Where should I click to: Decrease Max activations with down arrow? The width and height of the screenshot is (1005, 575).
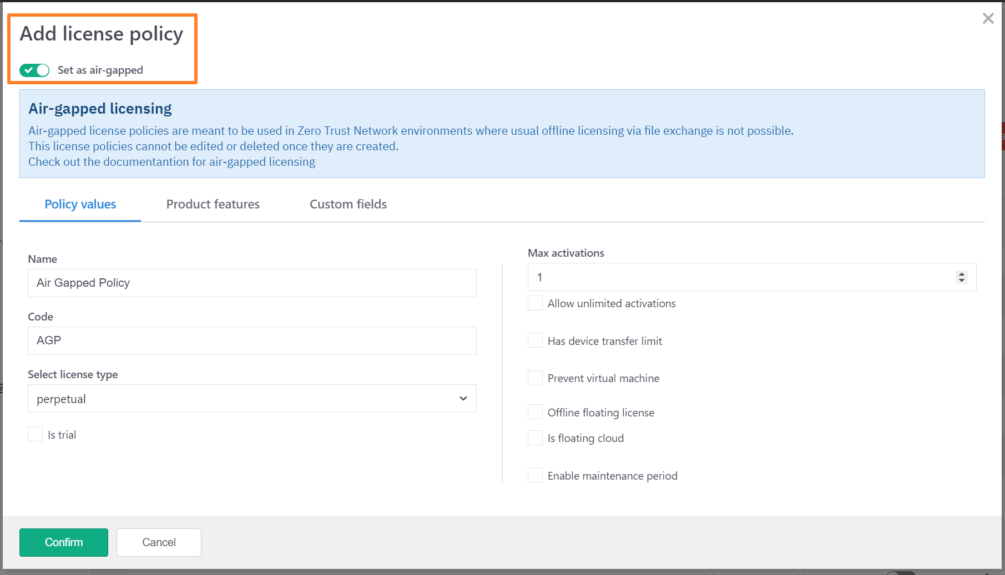click(x=962, y=281)
